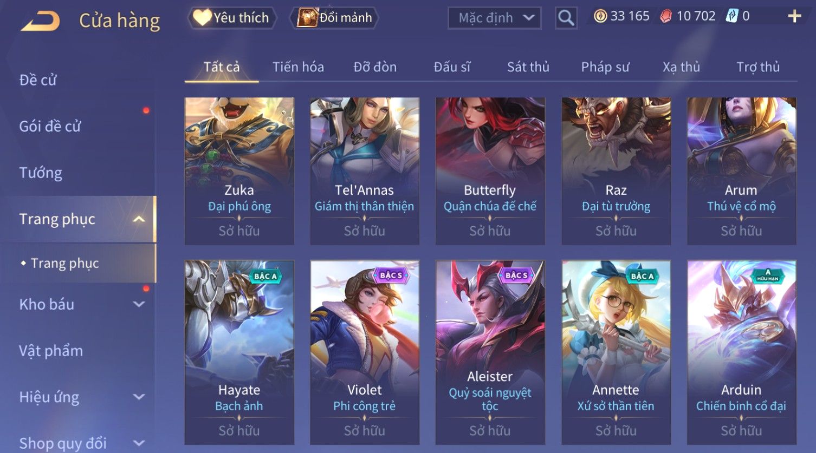Open Yêu thích favorites with heart icon
Screen dimensions: 816x453
[x=232, y=18]
